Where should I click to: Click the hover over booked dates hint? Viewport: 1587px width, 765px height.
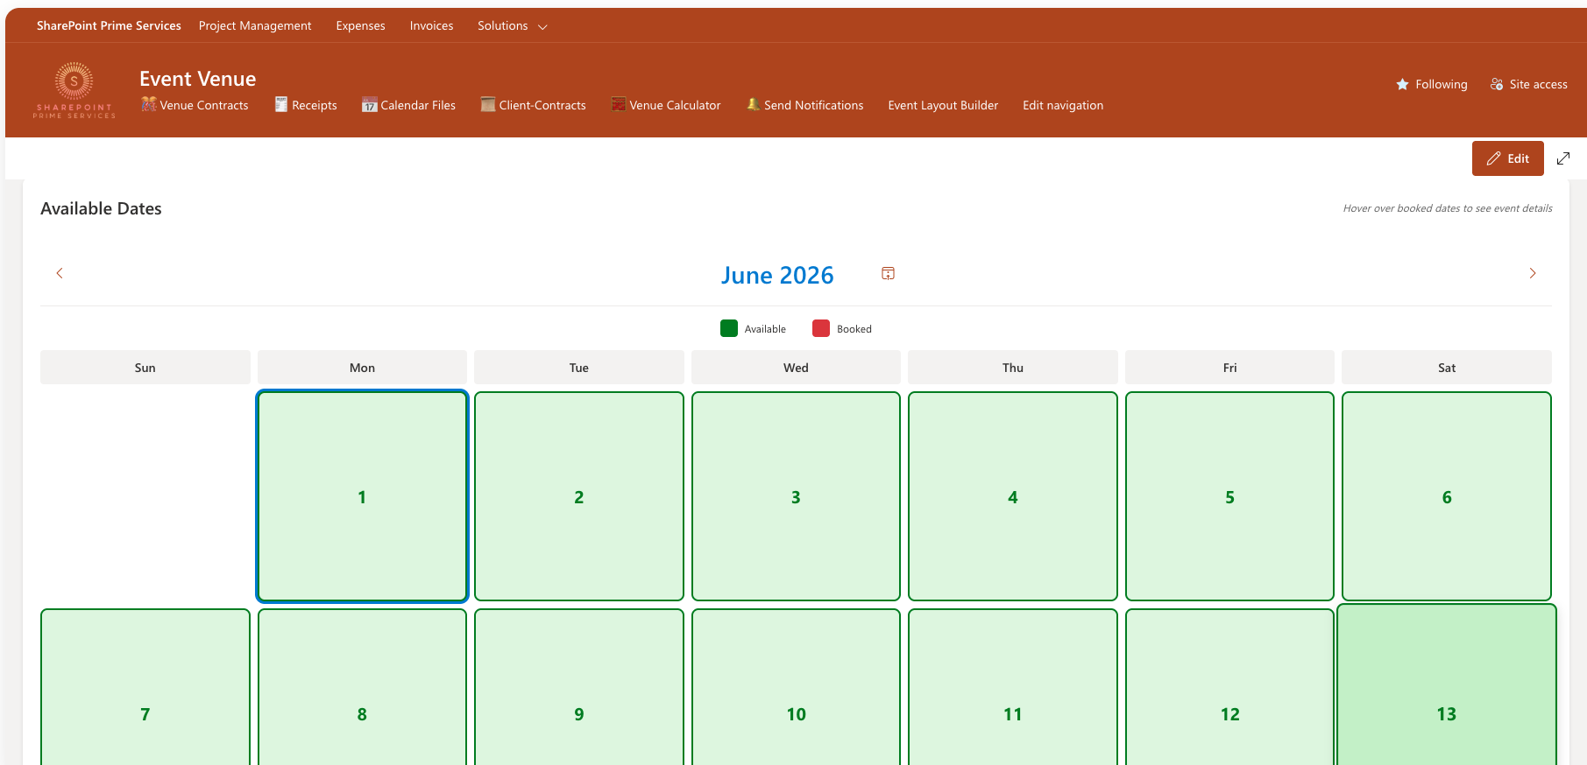pos(1448,208)
